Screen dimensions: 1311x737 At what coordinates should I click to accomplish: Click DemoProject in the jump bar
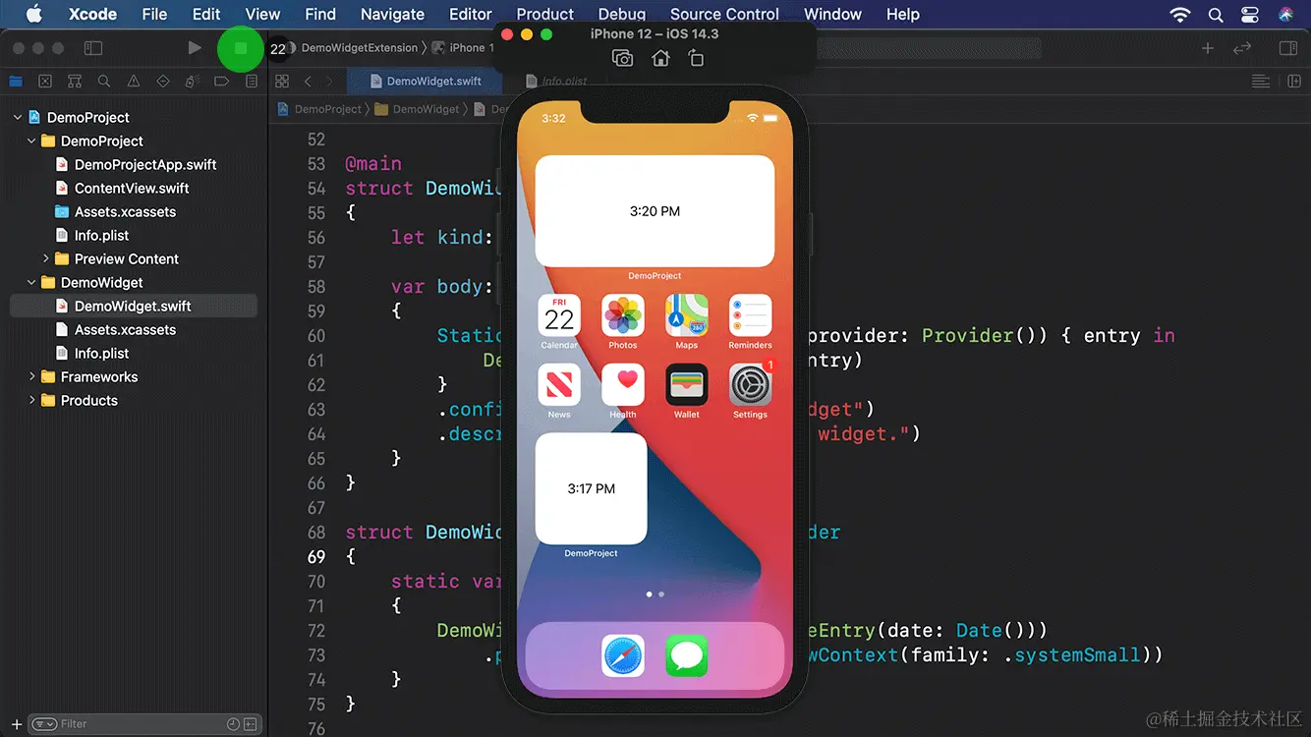320,109
